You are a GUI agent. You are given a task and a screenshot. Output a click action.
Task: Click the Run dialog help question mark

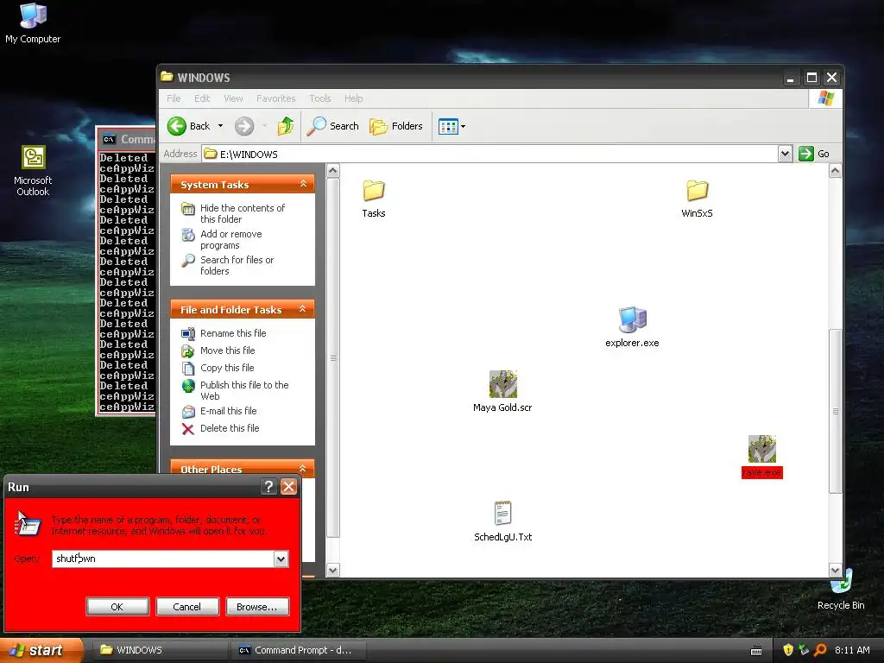(269, 487)
